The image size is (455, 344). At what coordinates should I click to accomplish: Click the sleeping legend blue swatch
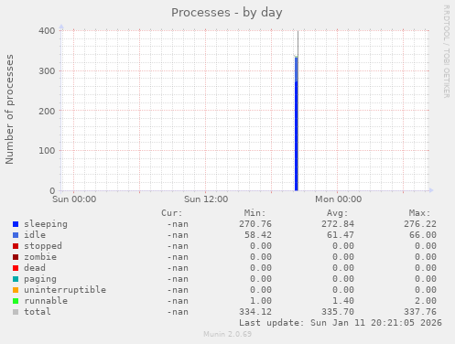(x=16, y=224)
